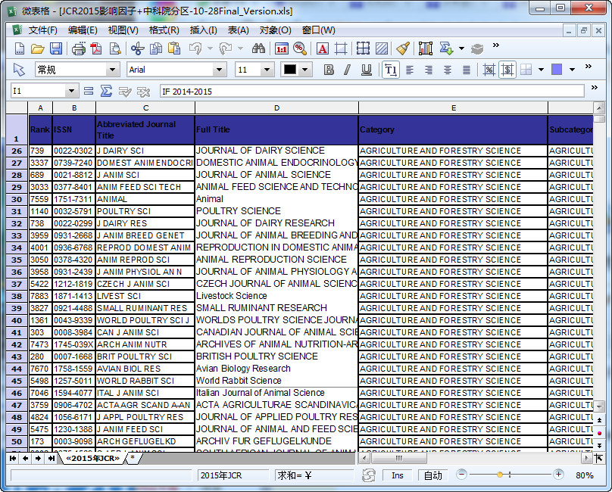
Task: Click the hatched pattern fill icon
Action: click(x=382, y=48)
